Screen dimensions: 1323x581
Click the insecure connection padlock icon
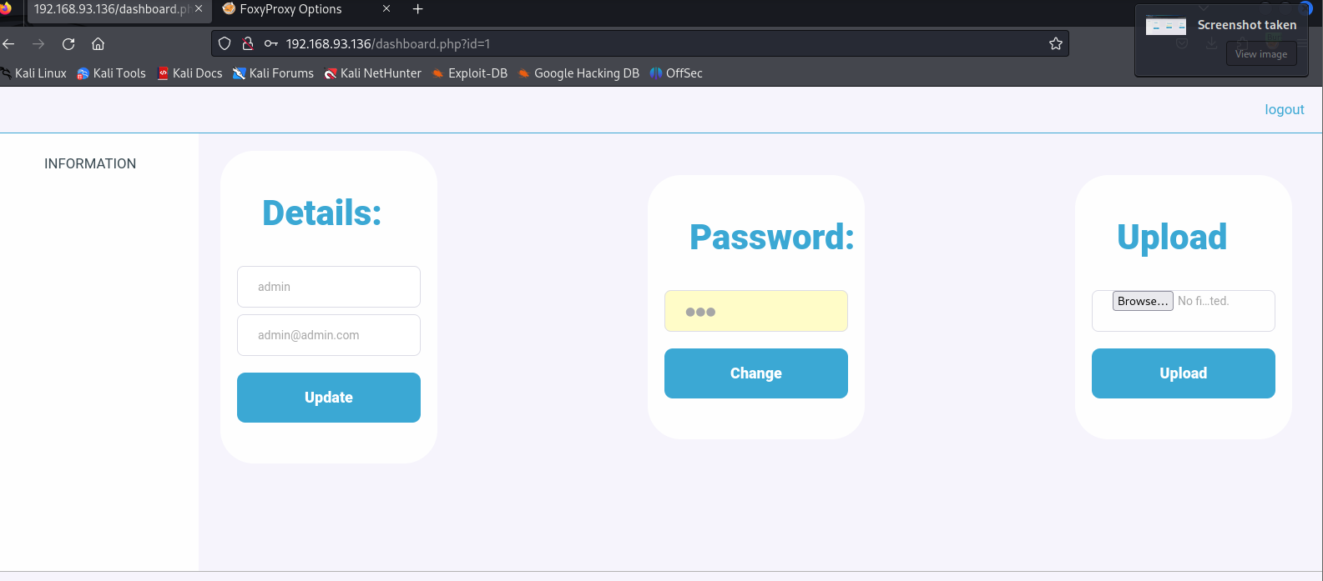point(247,44)
